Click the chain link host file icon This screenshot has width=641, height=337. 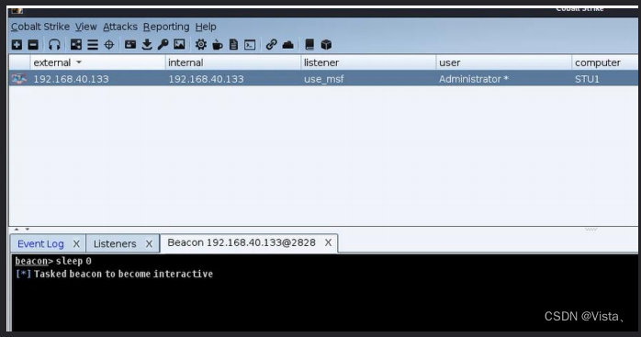(x=272, y=45)
